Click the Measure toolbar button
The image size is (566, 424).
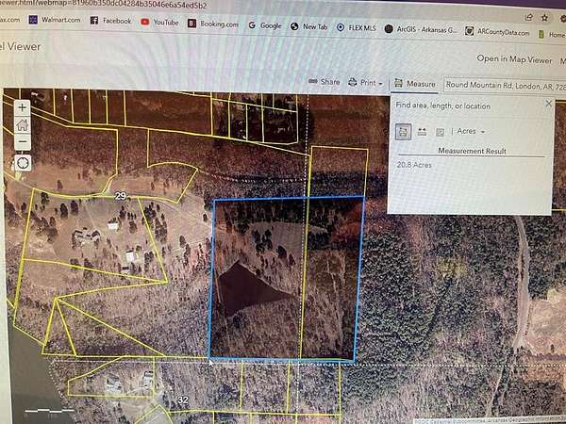(x=415, y=84)
